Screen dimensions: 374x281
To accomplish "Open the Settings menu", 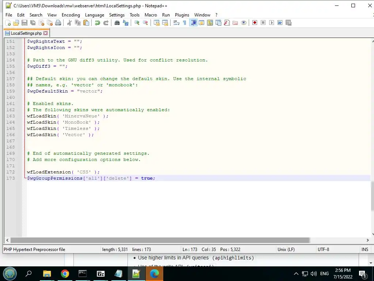I will pos(117,15).
